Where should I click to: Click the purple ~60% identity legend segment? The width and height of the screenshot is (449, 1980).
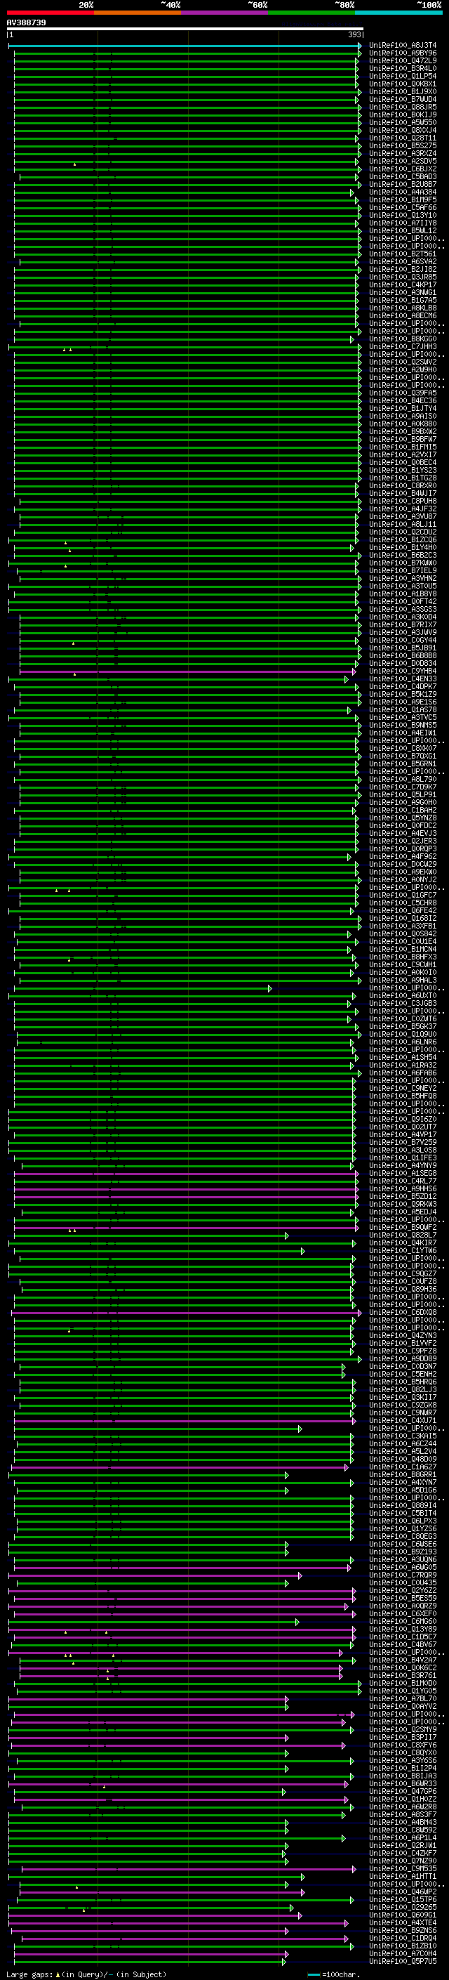(224, 13)
